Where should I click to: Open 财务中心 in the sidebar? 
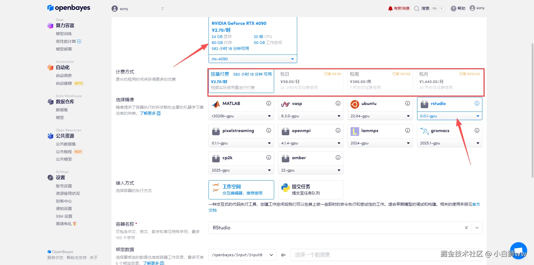click(64, 201)
